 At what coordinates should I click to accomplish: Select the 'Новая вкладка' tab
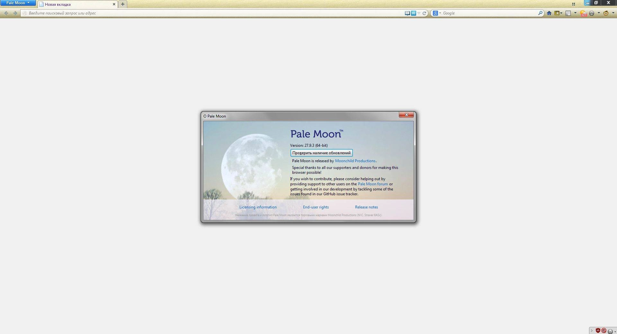click(x=77, y=4)
